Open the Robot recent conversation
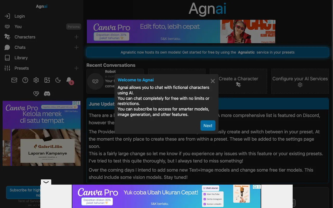This screenshot has height=208, width=333. tap(115, 81)
